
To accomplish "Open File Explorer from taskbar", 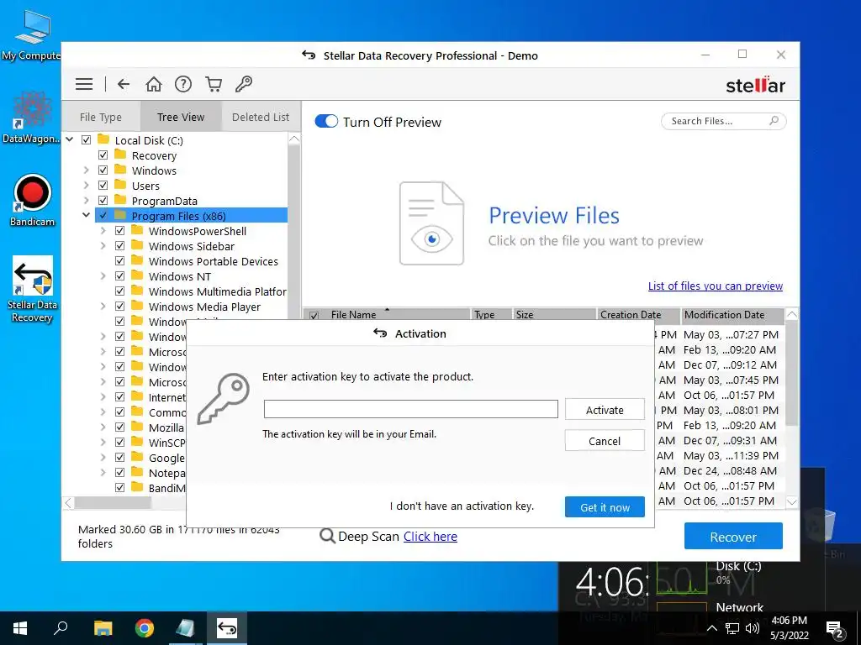I will tap(103, 628).
